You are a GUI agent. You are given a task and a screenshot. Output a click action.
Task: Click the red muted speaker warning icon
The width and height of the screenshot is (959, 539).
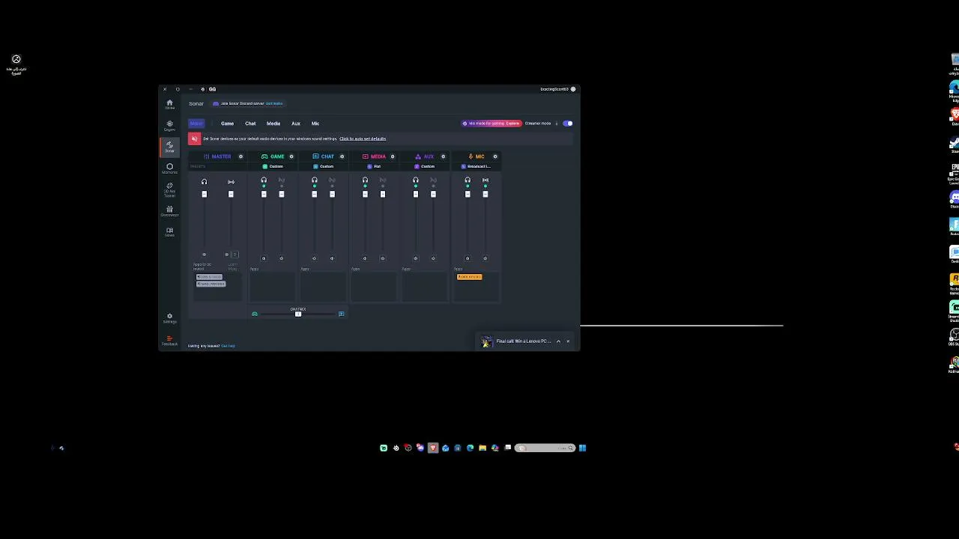pyautogui.click(x=194, y=138)
